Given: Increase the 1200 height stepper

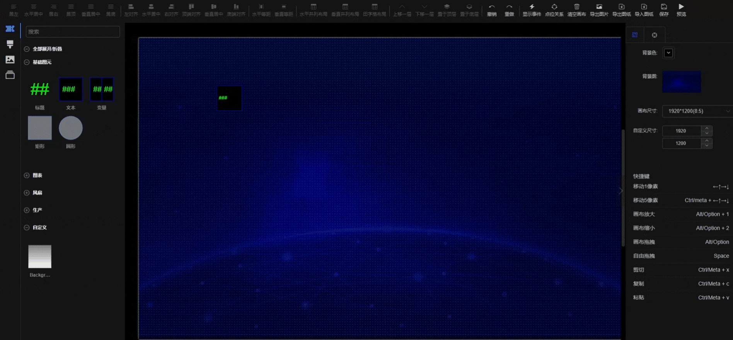Looking at the screenshot, I should click(707, 141).
